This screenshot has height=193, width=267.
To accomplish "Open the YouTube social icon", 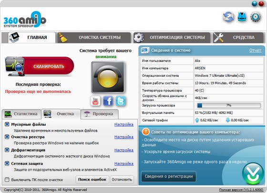I will 95,101.
